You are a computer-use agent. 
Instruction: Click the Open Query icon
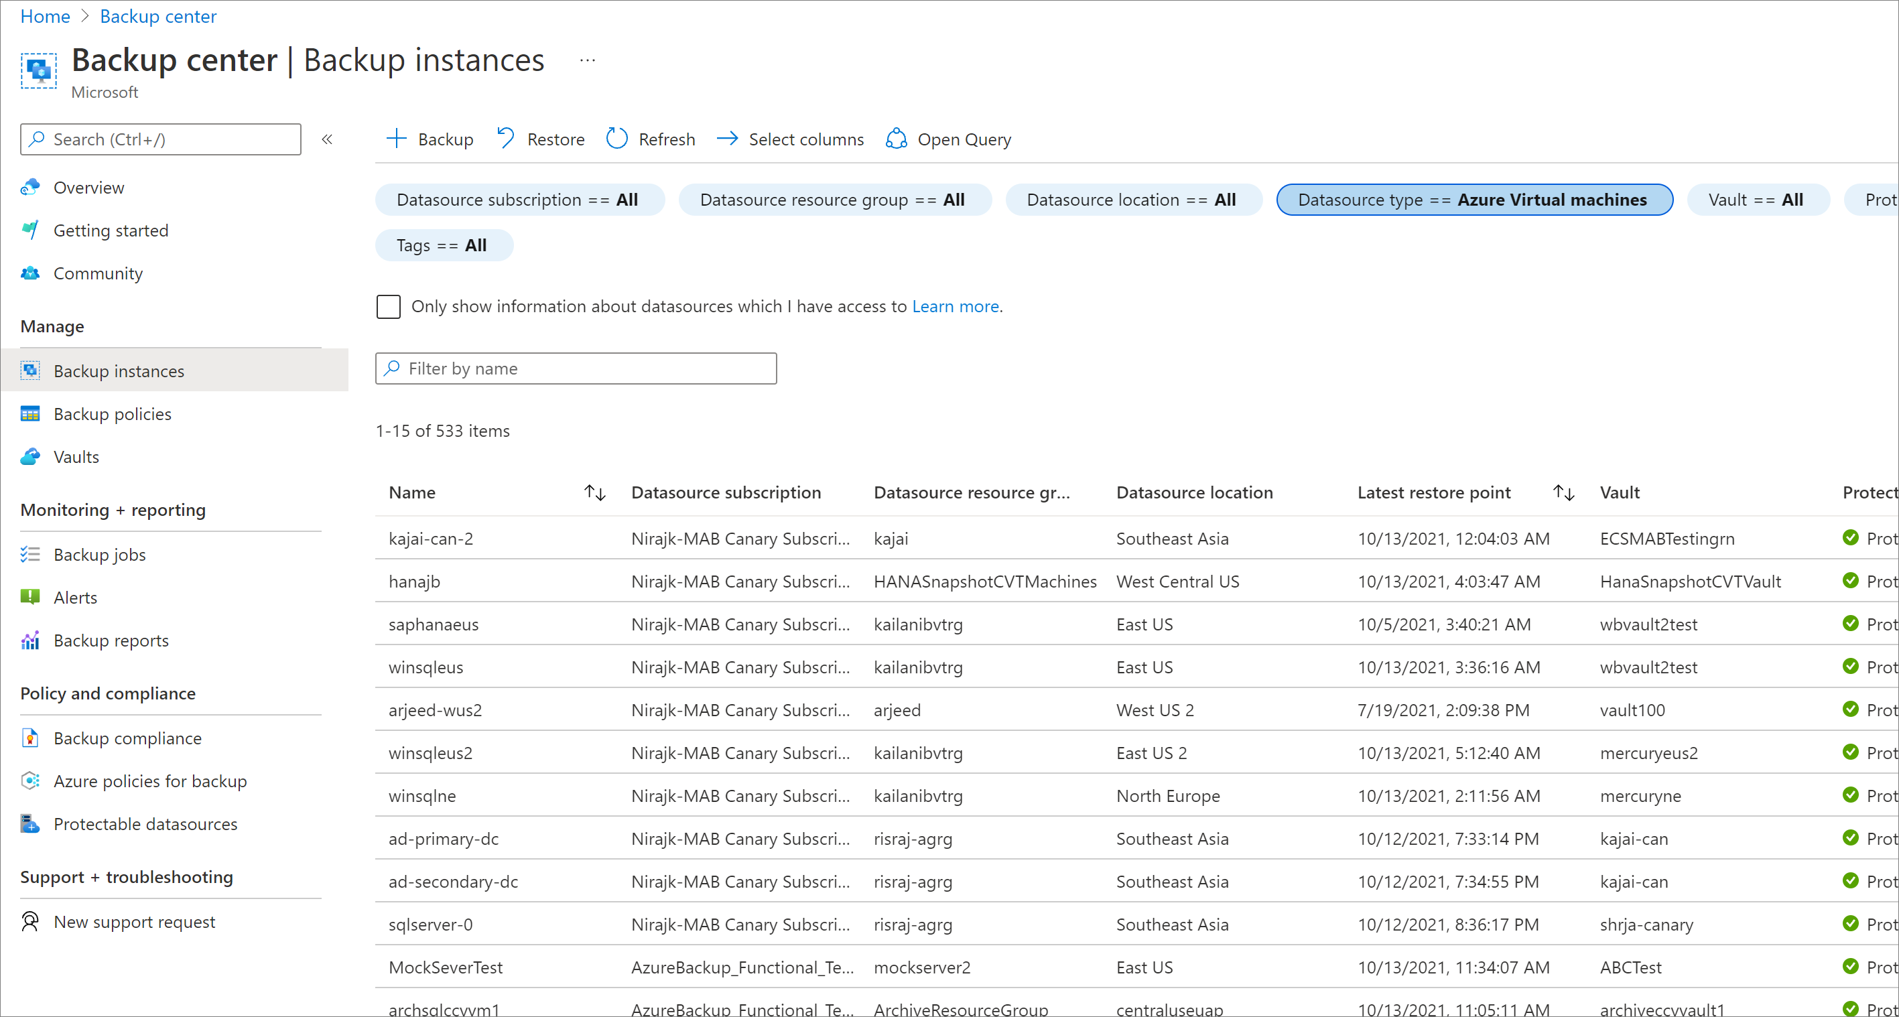click(x=895, y=138)
